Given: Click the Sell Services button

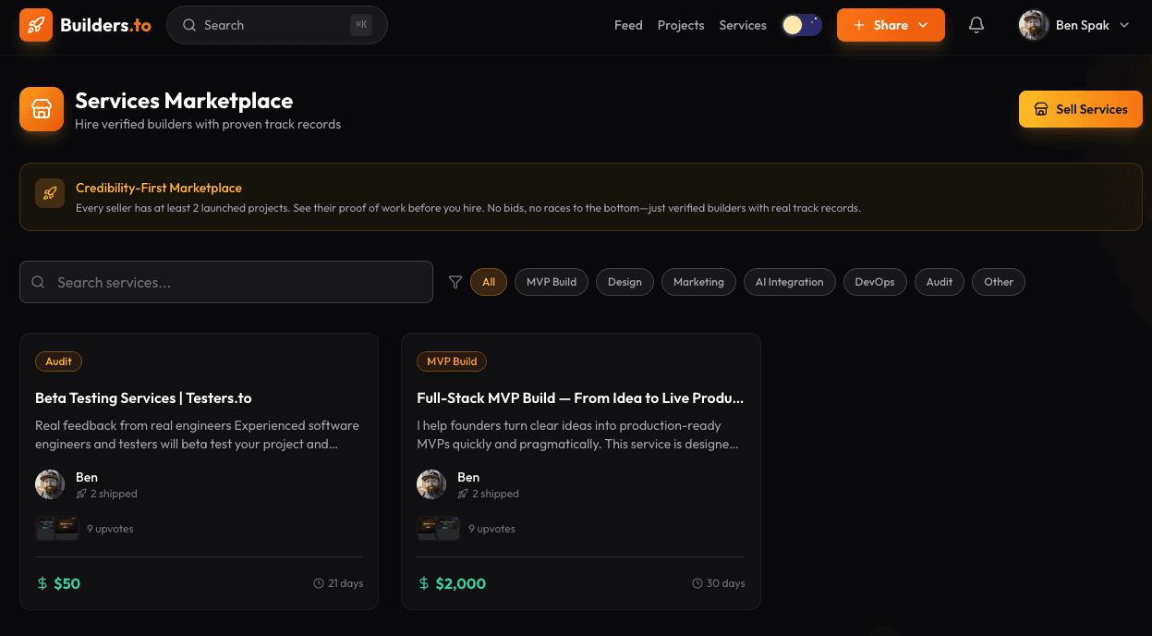Looking at the screenshot, I should 1080,109.
